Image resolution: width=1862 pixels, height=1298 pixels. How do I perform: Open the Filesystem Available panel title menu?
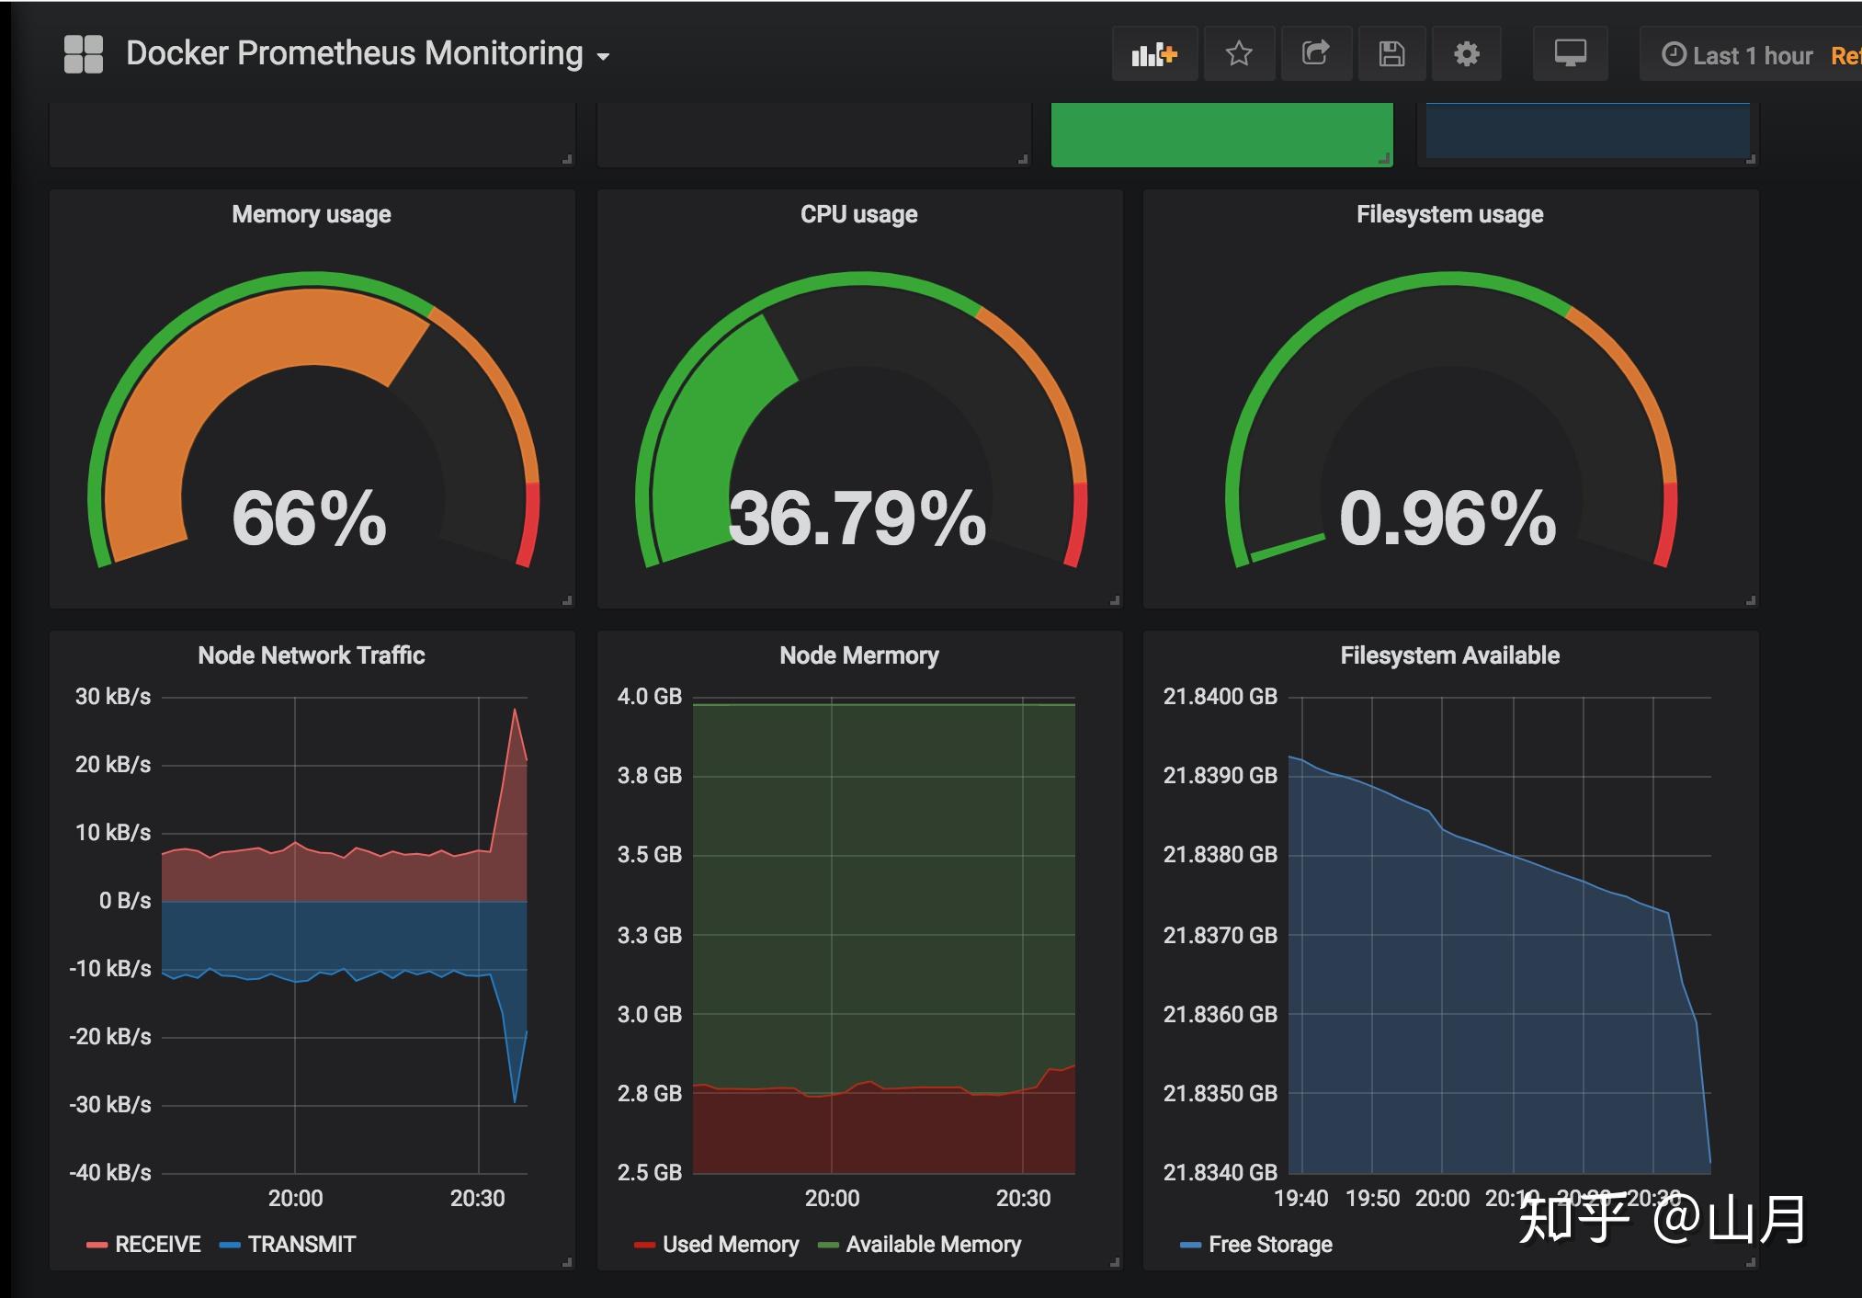tap(1450, 655)
